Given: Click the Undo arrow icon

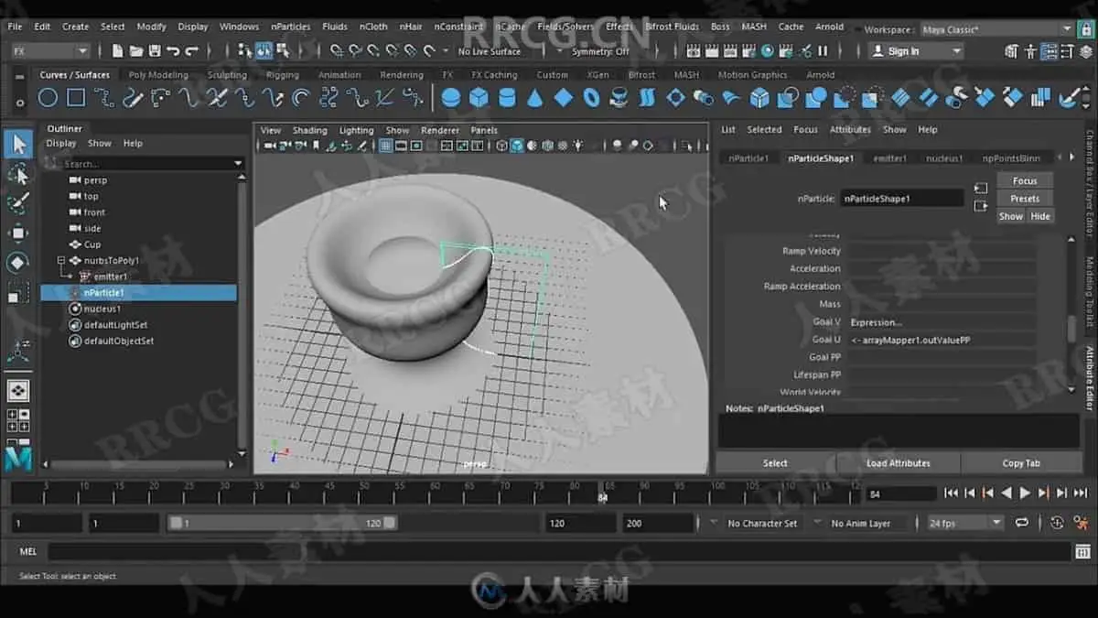Looking at the screenshot, I should [173, 51].
